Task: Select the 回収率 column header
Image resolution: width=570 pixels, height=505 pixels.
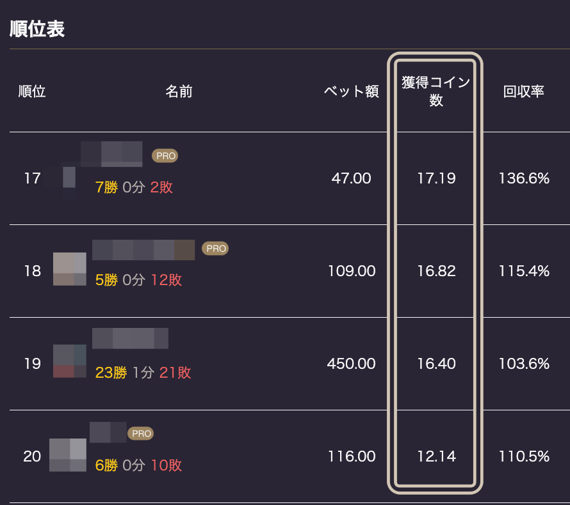Action: (523, 91)
